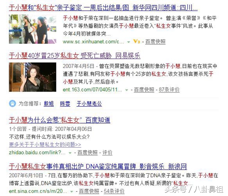The height and width of the screenshot is (196, 228).
Task: Open 于小慧40岁冒25岁私生女 网易娱乐 result
Action: (x=74, y=56)
